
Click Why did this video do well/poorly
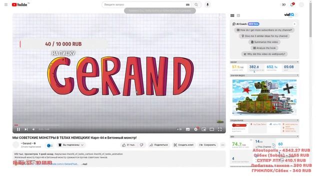(x=264, y=54)
